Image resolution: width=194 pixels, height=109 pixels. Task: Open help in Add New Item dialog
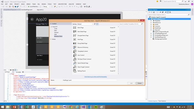coord(139,20)
